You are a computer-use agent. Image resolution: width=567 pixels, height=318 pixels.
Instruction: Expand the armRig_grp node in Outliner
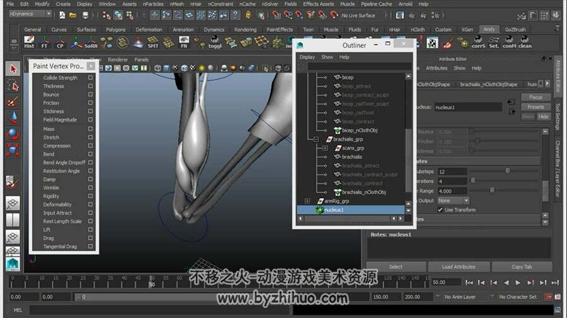[x=307, y=201]
